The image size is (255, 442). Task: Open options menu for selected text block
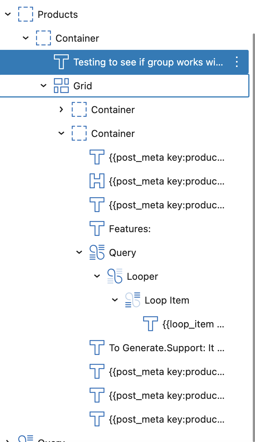point(237,62)
